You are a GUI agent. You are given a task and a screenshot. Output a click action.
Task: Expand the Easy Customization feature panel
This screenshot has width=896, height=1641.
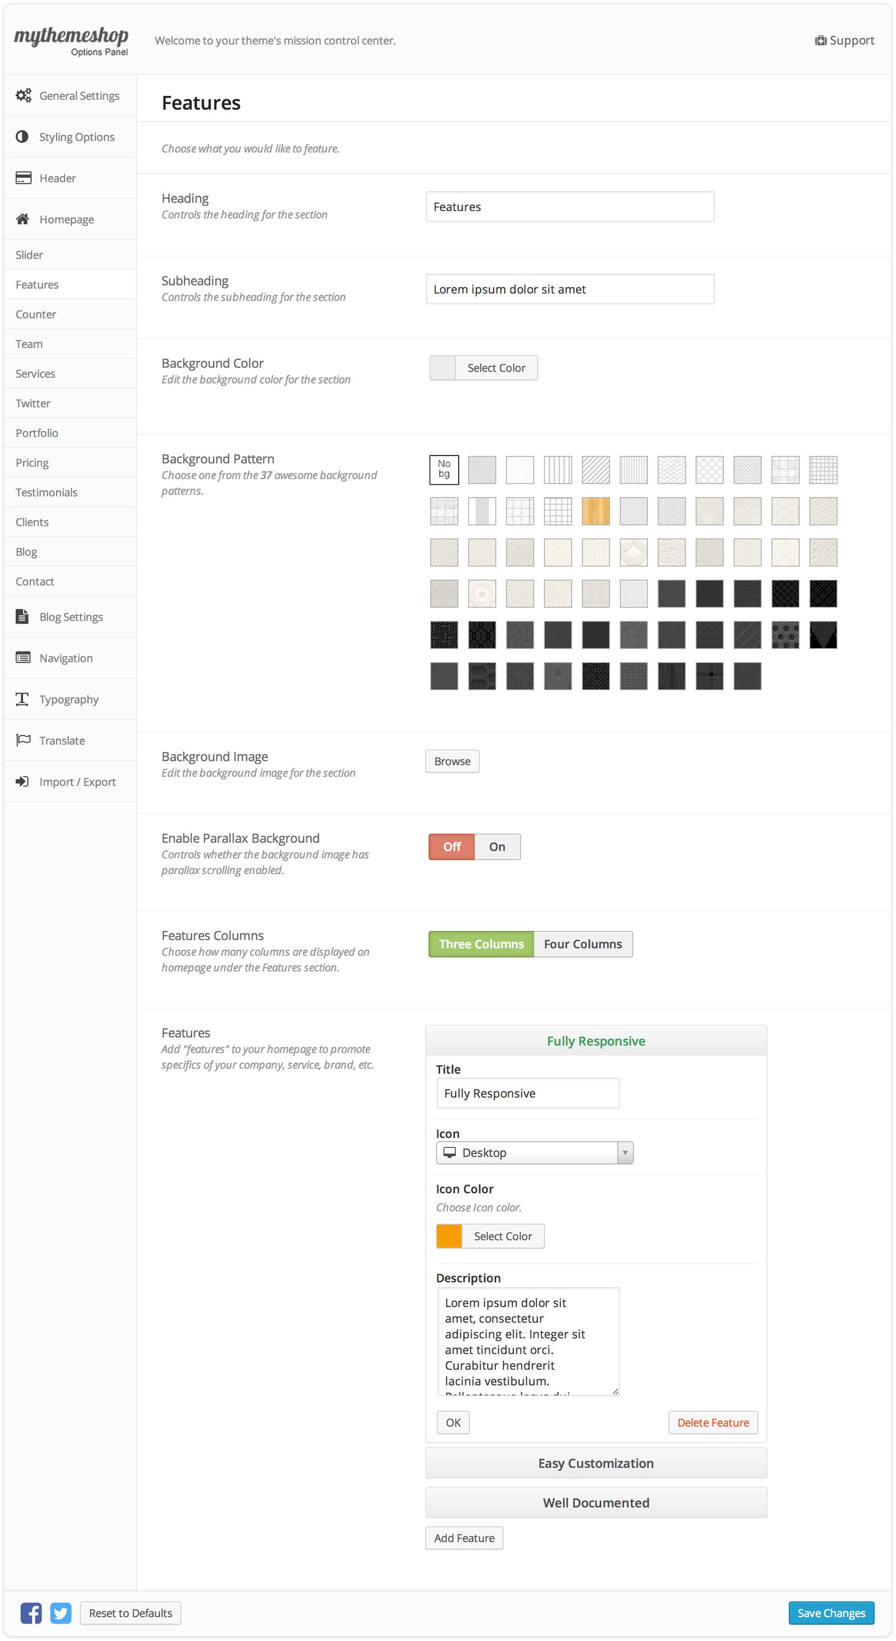click(595, 1463)
